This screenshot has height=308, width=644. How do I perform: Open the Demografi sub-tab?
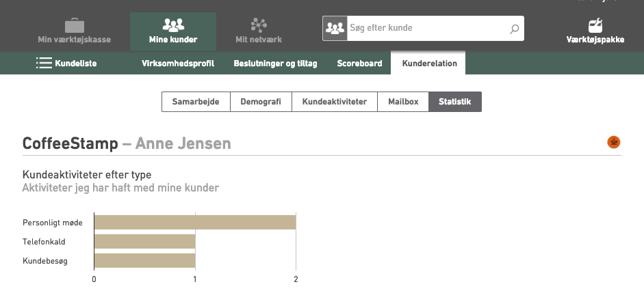pos(261,102)
